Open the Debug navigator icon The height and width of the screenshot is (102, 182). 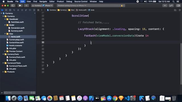point(26,10)
